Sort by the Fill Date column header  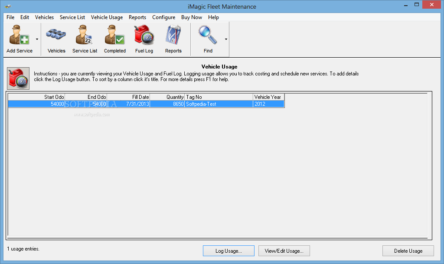[128, 97]
